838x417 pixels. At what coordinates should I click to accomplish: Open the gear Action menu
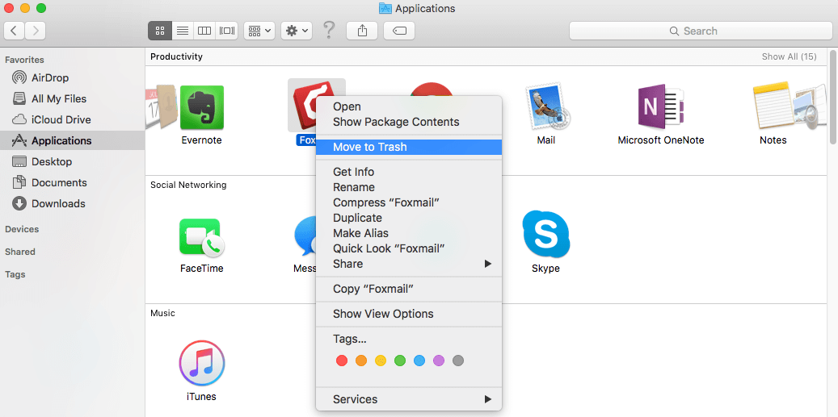point(297,31)
